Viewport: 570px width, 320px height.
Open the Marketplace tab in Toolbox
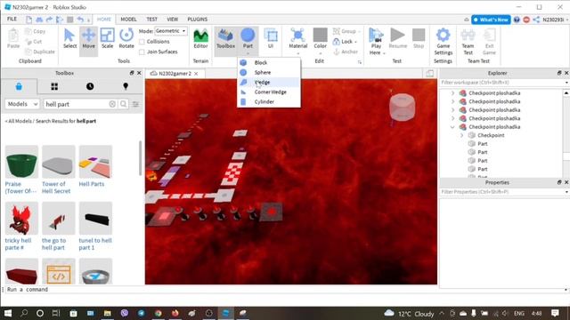[x=19, y=86]
